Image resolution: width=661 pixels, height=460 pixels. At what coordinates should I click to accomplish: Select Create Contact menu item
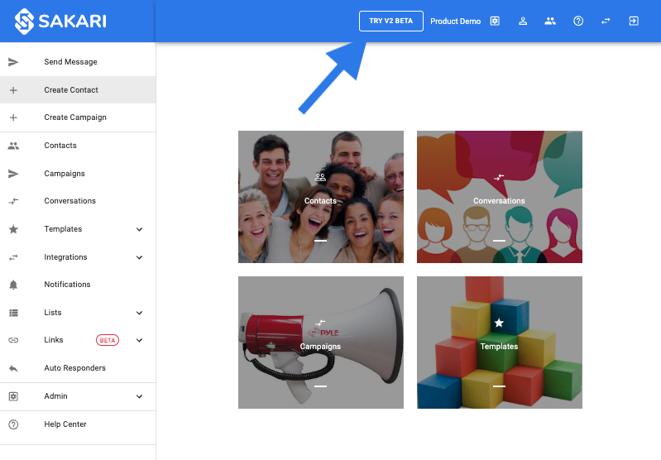tap(78, 90)
